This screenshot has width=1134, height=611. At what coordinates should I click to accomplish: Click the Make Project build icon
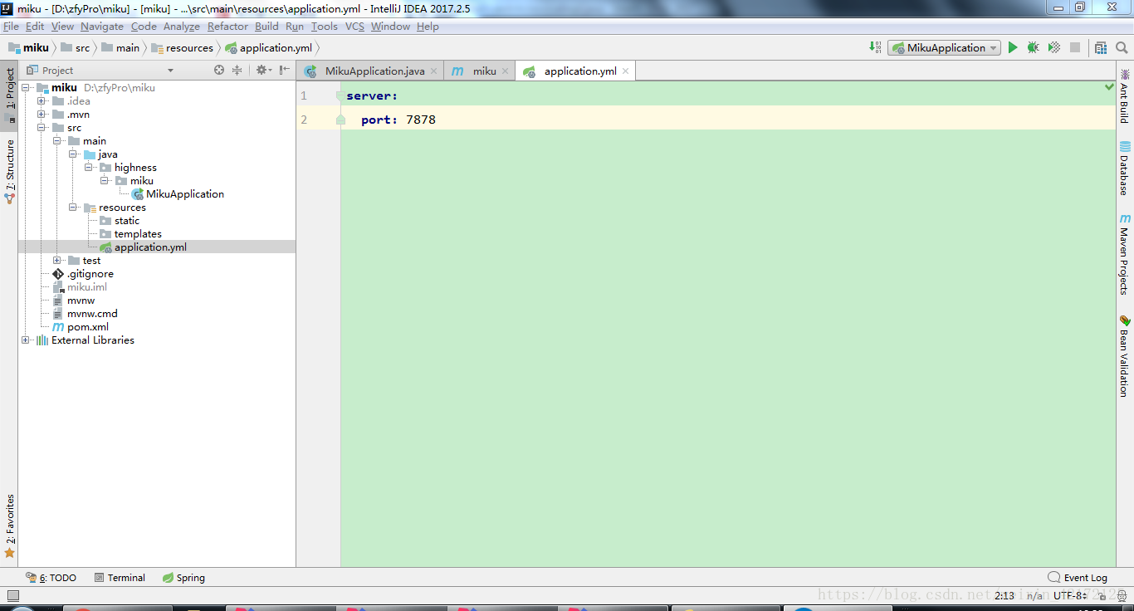(x=875, y=48)
